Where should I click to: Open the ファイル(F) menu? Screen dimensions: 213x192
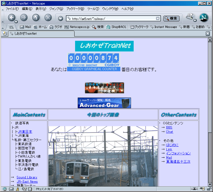tap(12, 9)
